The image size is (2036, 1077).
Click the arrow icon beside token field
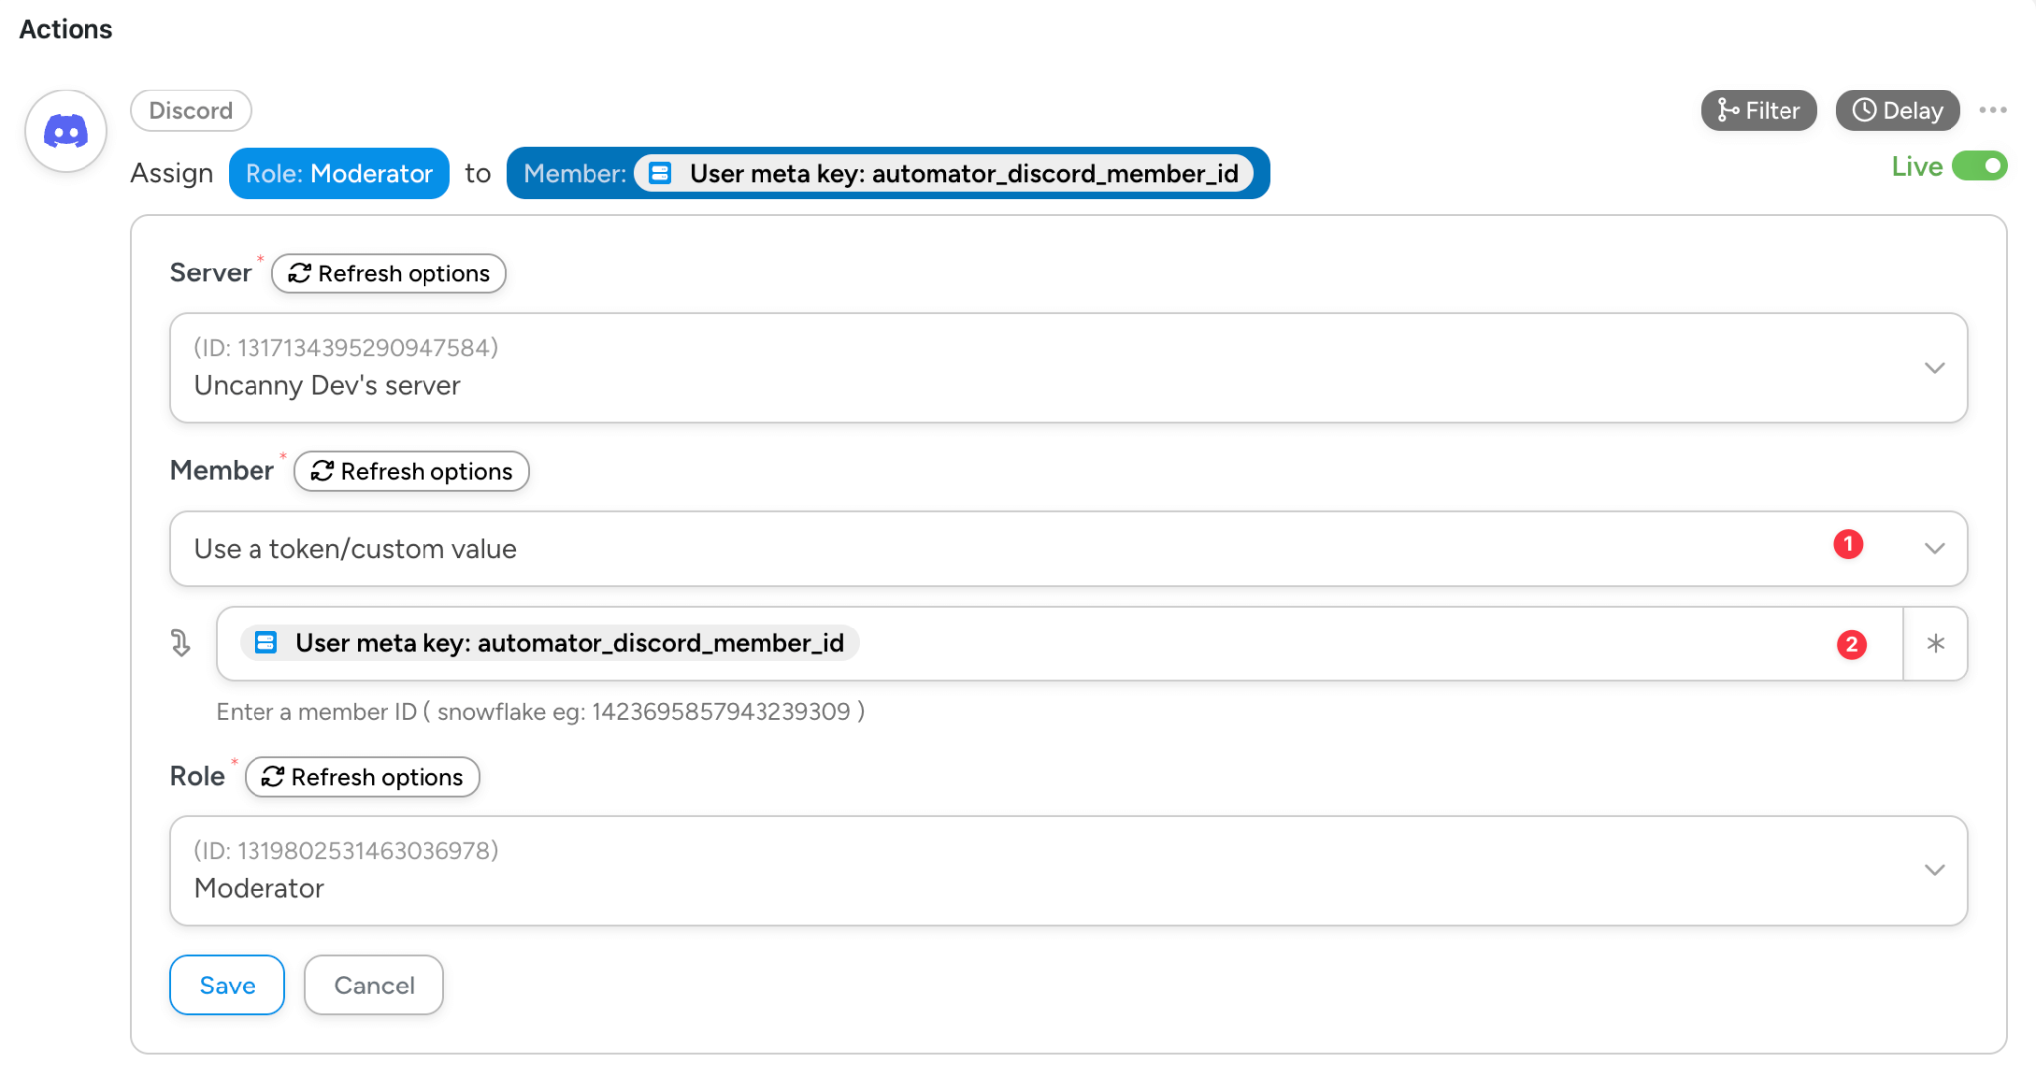point(181,644)
